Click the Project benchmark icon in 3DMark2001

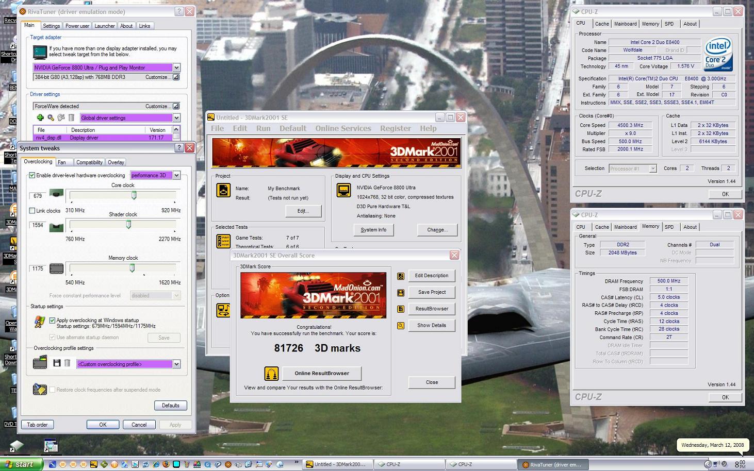[x=223, y=190]
